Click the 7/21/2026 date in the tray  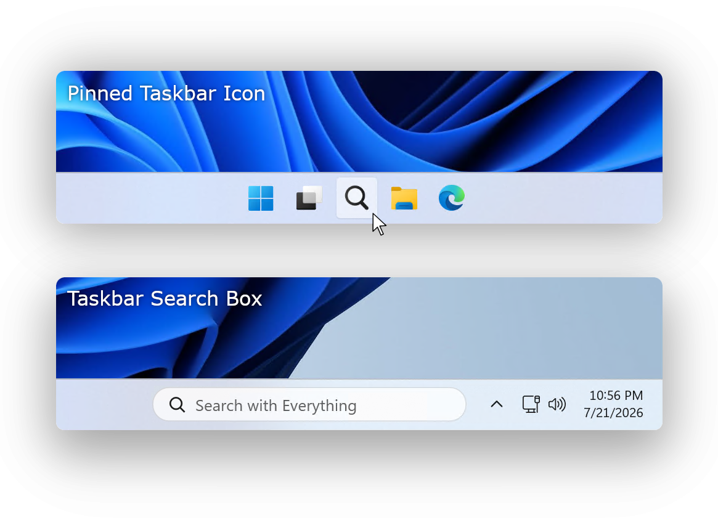613,413
